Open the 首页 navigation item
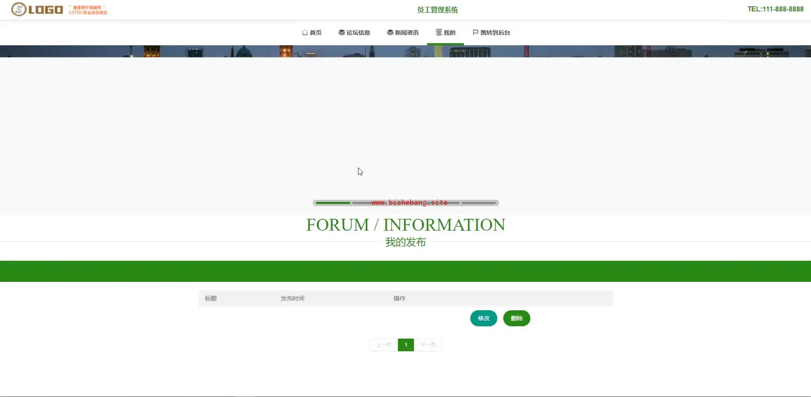 [312, 33]
